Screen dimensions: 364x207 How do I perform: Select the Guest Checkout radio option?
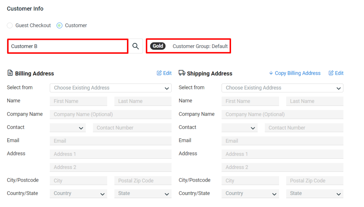[10, 26]
